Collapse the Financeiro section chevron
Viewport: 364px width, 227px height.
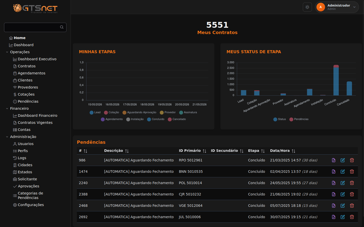tap(7, 108)
